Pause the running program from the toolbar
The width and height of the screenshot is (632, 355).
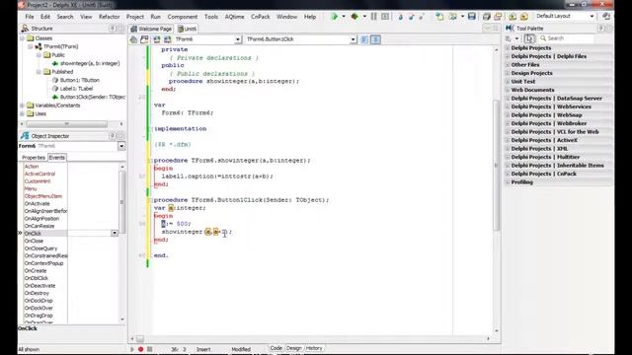coord(374,17)
